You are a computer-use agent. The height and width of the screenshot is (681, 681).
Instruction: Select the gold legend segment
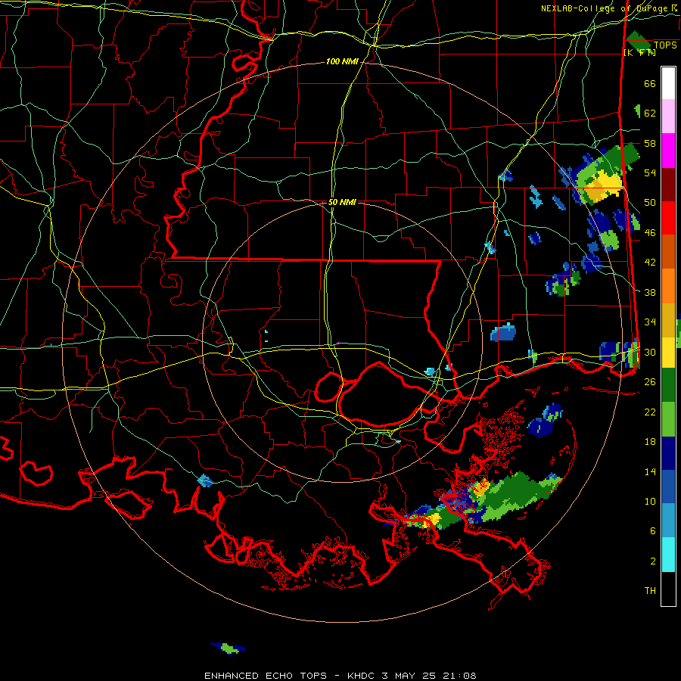coord(668,320)
